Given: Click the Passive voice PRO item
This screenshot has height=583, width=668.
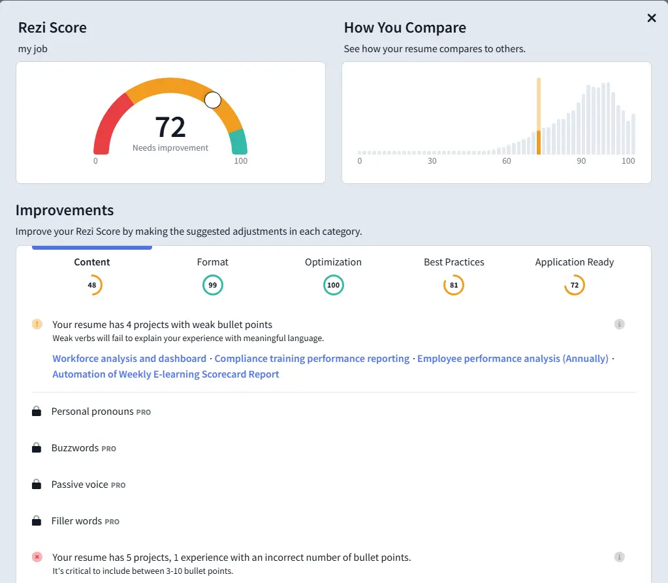Looking at the screenshot, I should click(x=88, y=485).
